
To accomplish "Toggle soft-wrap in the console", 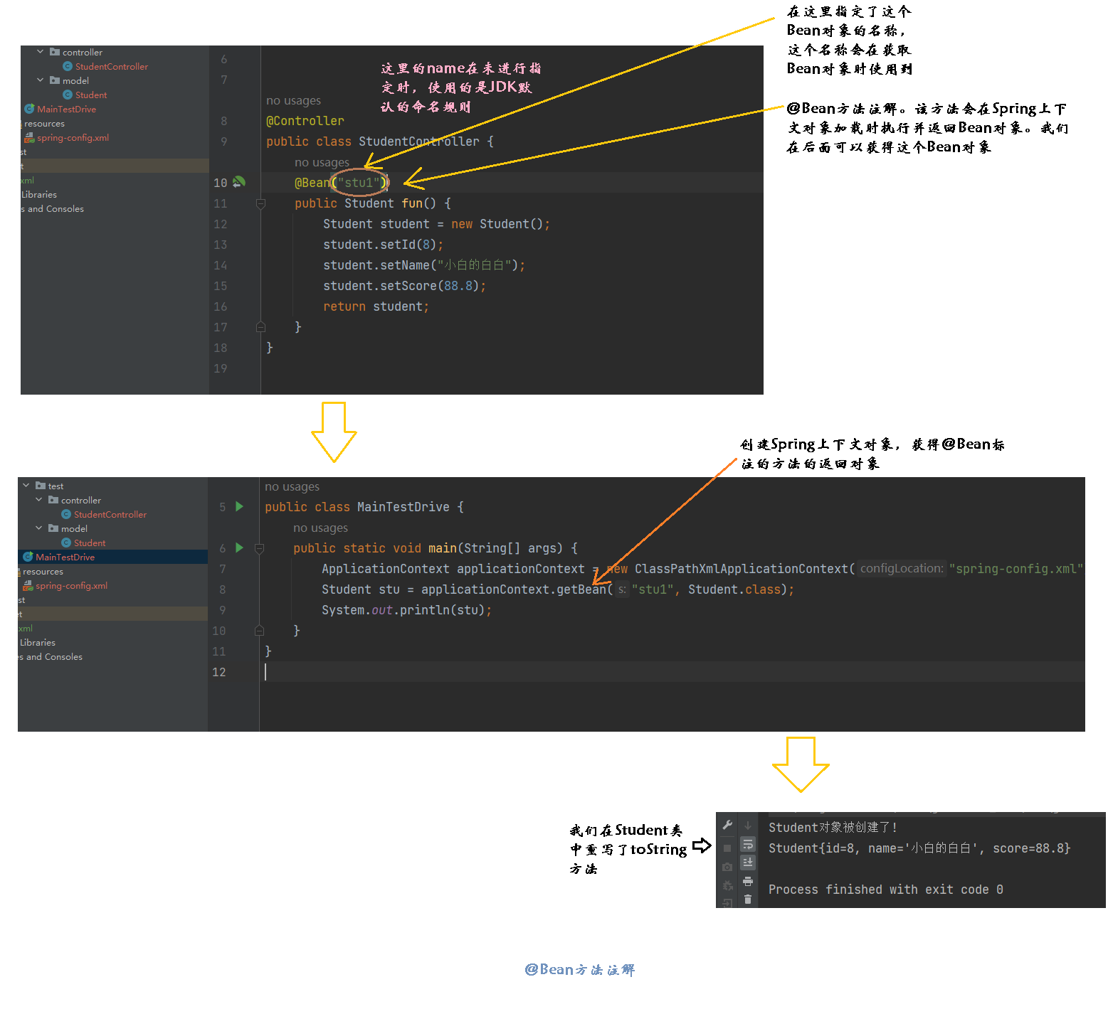I will [748, 845].
